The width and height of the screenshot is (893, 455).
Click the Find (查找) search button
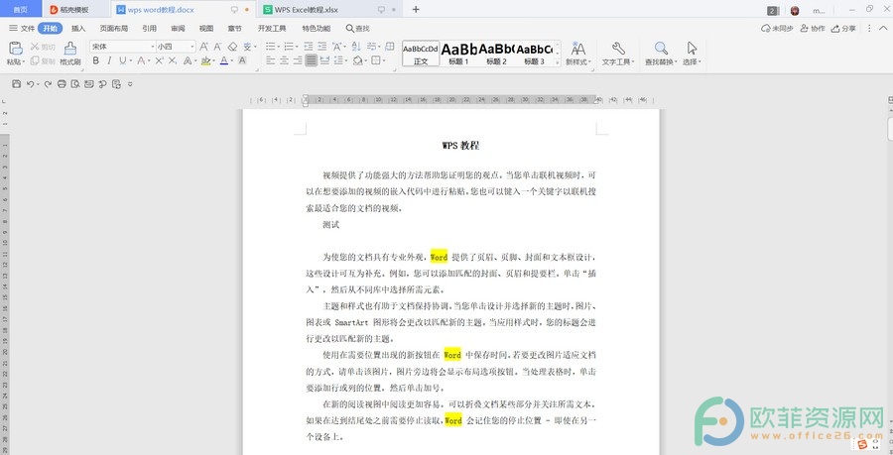point(357,29)
